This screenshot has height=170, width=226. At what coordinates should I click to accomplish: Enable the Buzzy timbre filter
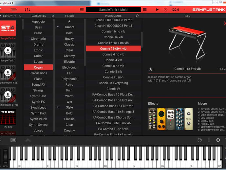pos(69,39)
